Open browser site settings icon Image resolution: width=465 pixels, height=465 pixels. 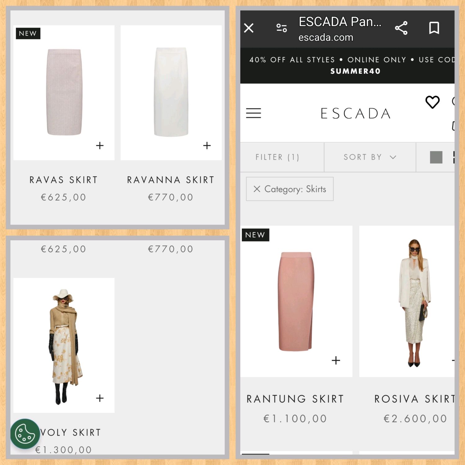281,28
